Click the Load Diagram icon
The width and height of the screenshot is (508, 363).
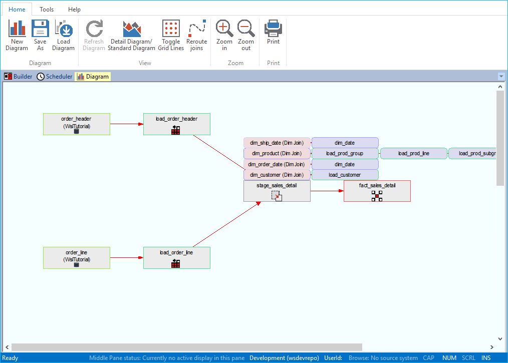pos(64,28)
